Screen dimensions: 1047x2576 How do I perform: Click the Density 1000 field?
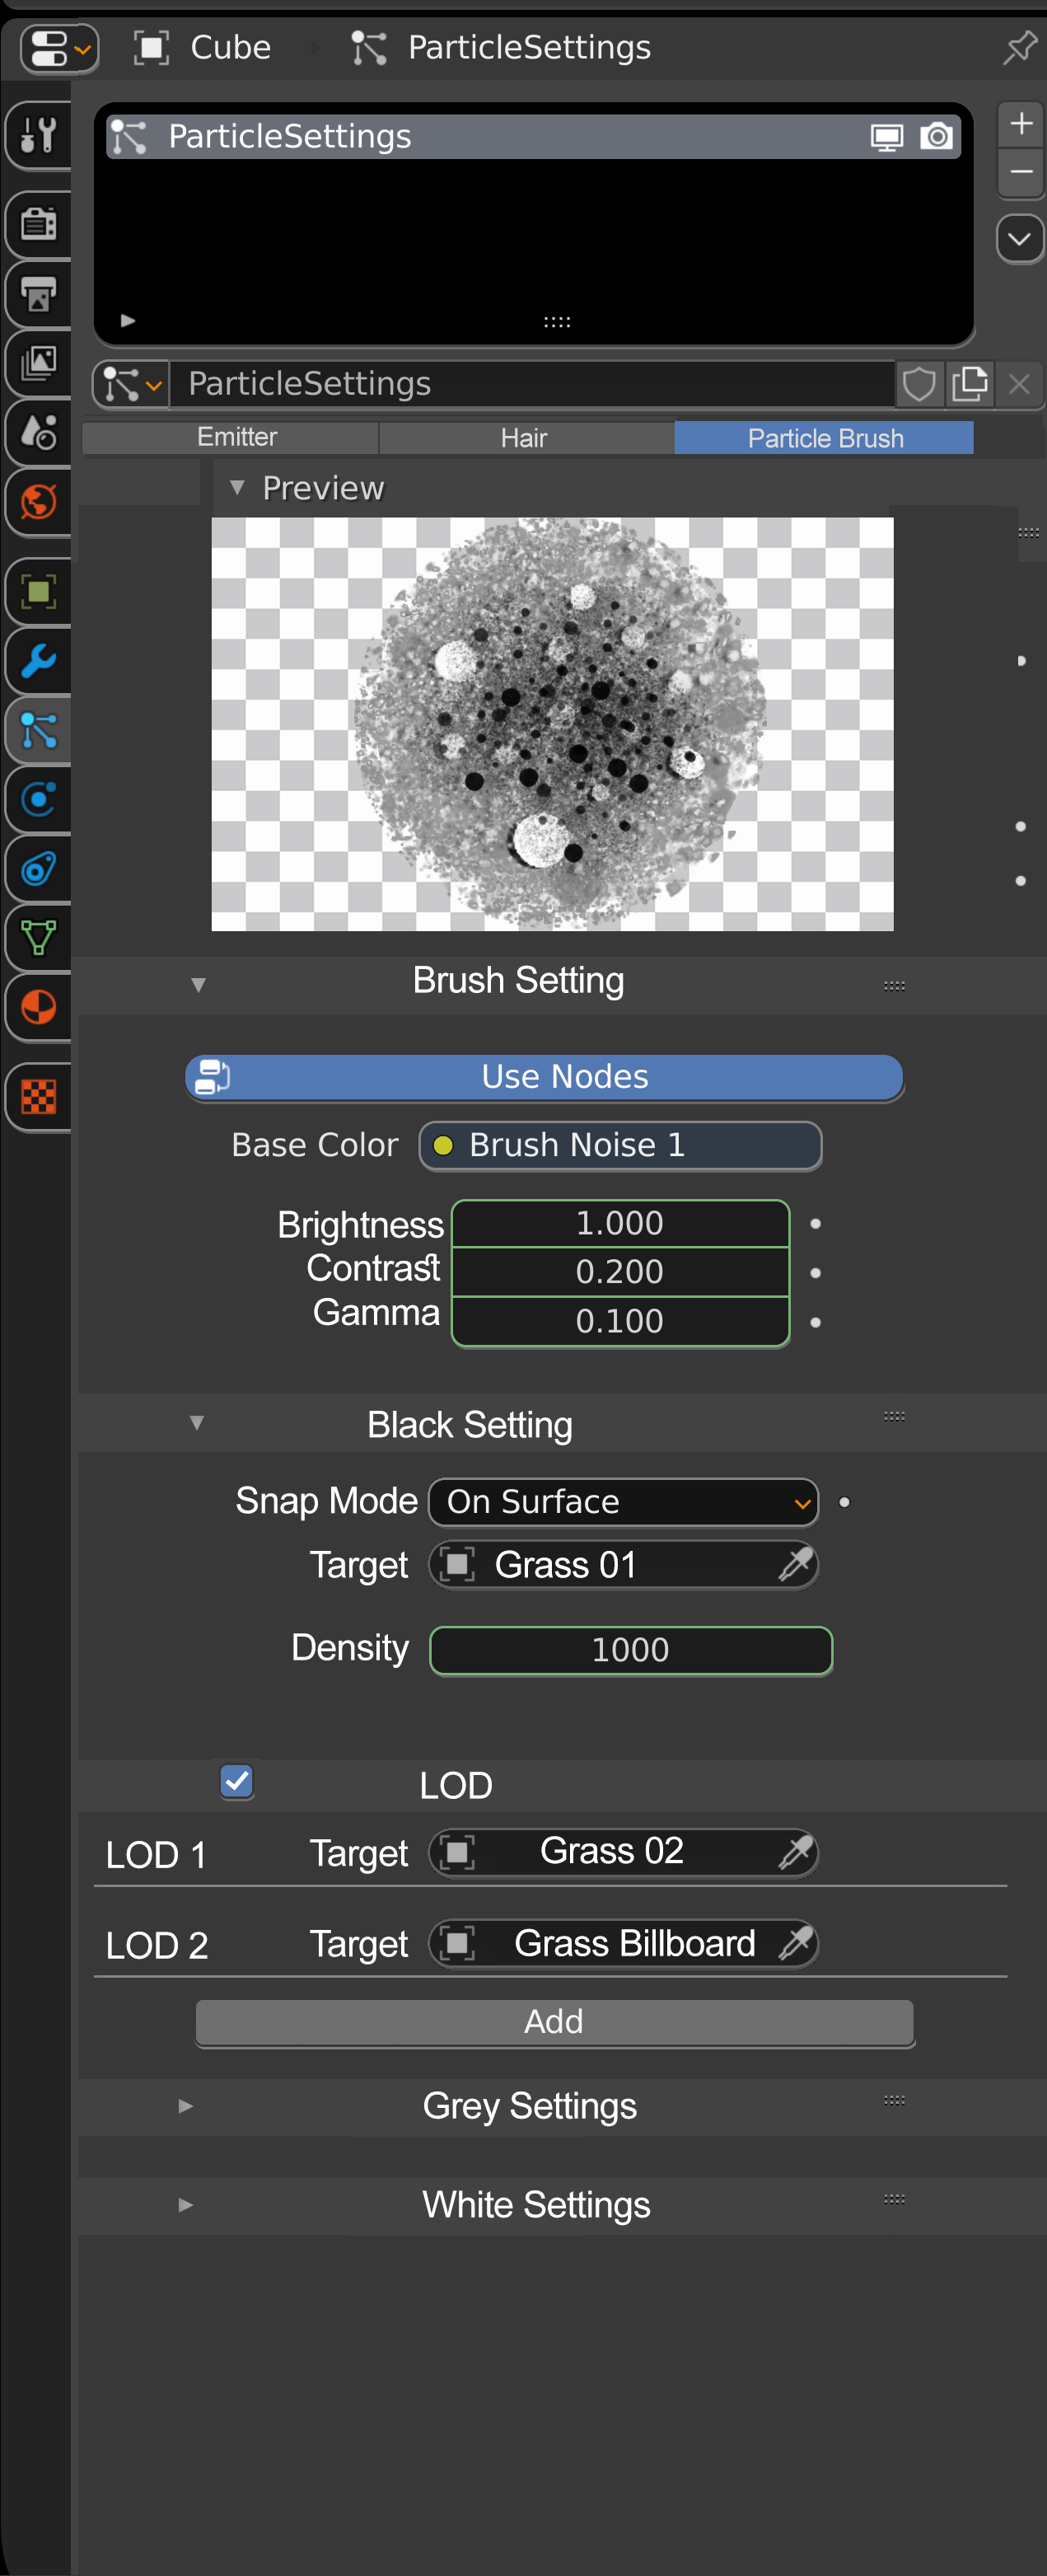point(630,1650)
